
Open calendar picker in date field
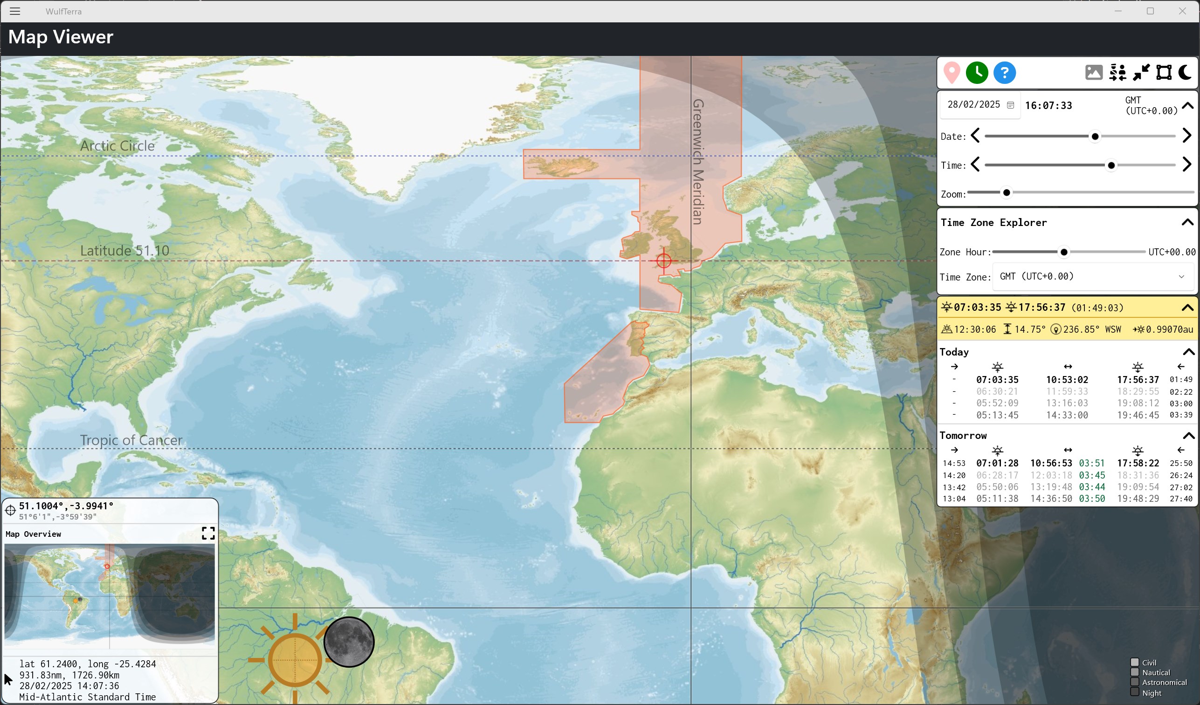[x=1010, y=105]
